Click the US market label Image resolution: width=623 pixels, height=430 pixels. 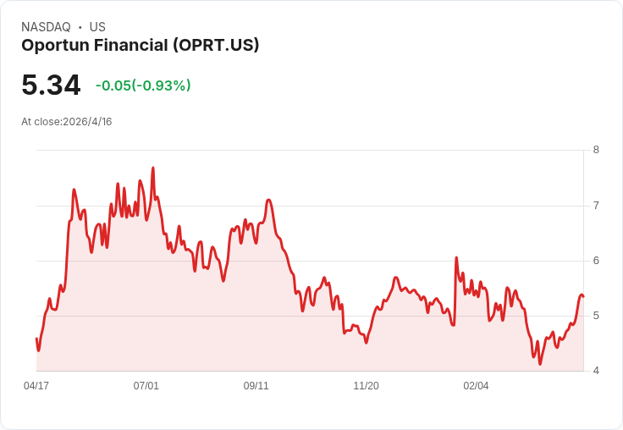[x=97, y=27]
